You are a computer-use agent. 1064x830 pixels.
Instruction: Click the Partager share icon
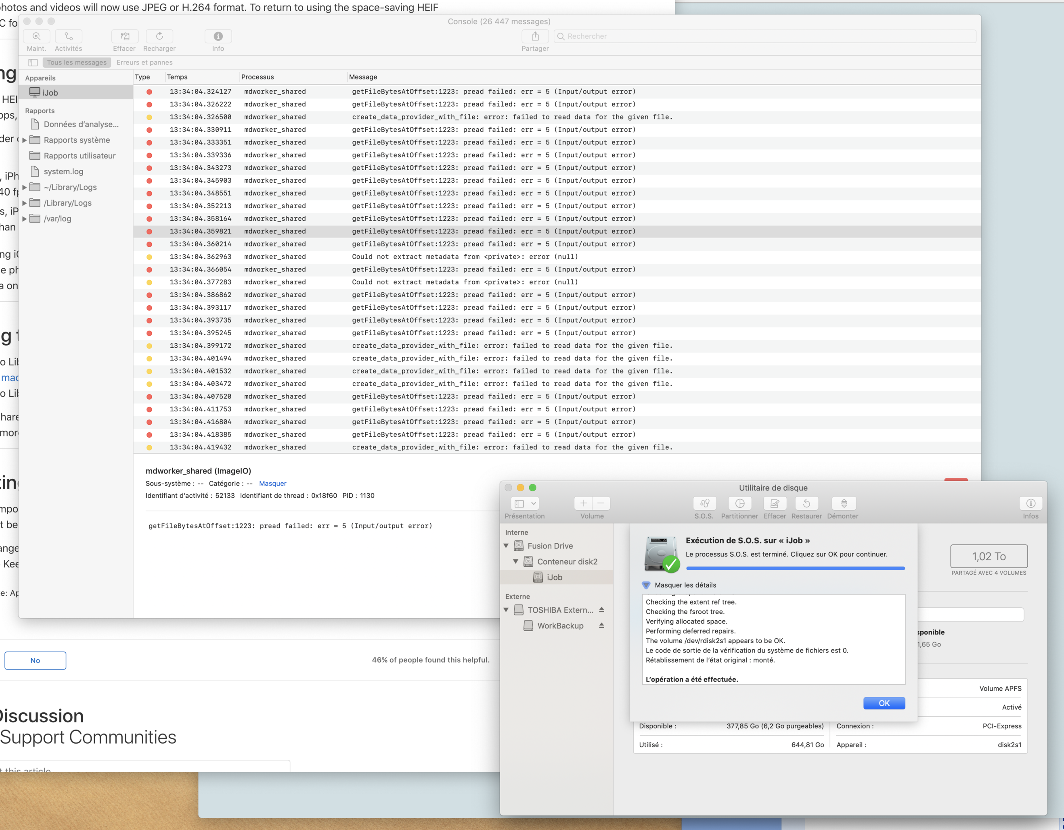coord(535,37)
